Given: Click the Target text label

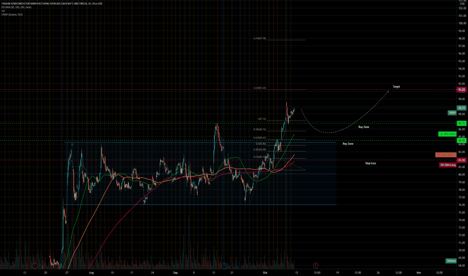Looking at the screenshot, I should (x=396, y=86).
